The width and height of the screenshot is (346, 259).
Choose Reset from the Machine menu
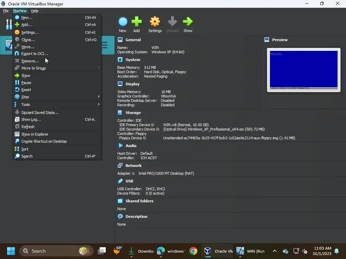(x=57, y=90)
